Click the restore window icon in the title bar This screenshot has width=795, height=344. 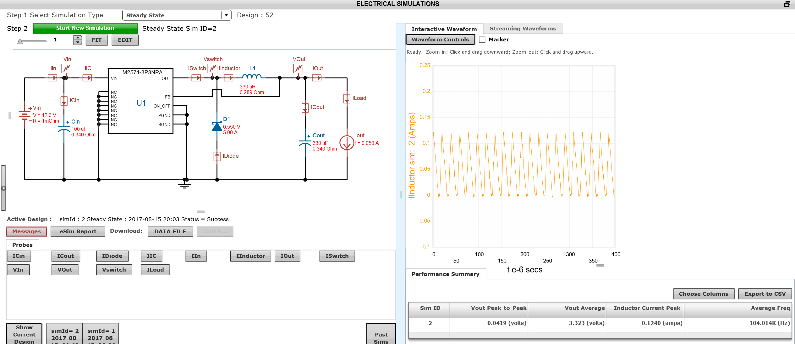(x=787, y=4)
